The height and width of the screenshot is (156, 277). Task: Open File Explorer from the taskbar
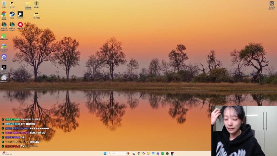[148, 153]
